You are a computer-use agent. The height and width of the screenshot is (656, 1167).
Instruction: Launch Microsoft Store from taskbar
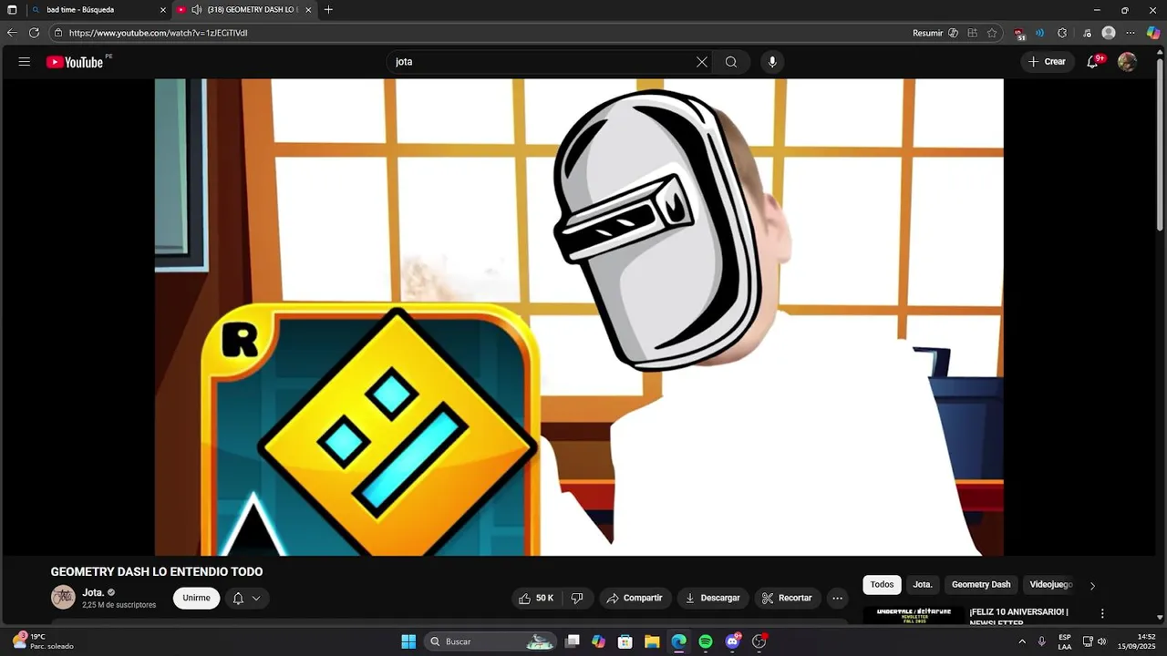pos(625,641)
